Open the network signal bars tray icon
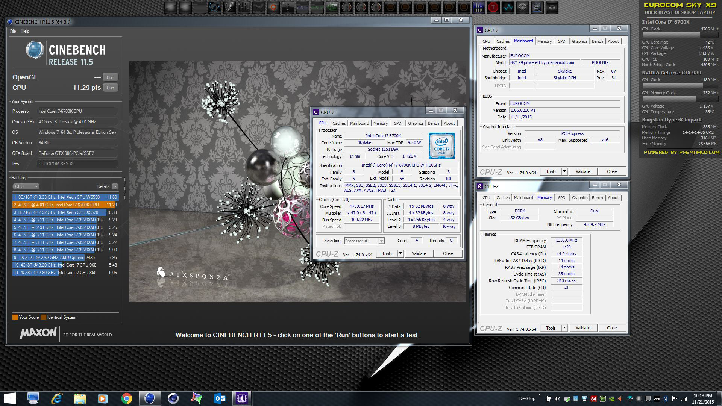This screenshot has width=722, height=406. [684, 399]
